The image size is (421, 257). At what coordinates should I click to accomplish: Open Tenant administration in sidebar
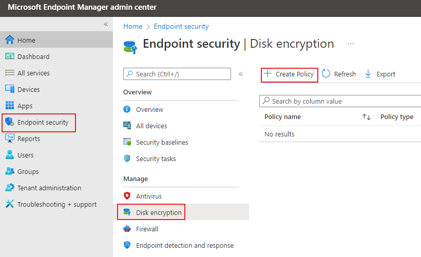coord(49,188)
